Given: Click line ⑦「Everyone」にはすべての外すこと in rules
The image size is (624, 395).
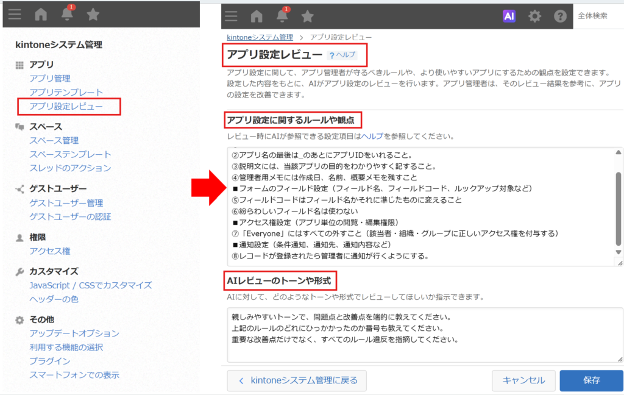Looking at the screenshot, I should [395, 233].
